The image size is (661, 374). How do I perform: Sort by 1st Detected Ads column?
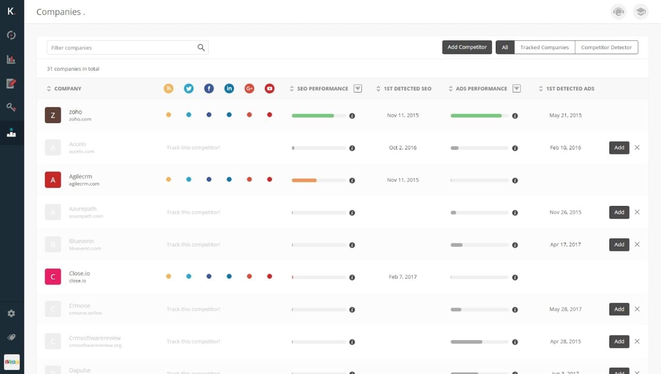(x=566, y=89)
